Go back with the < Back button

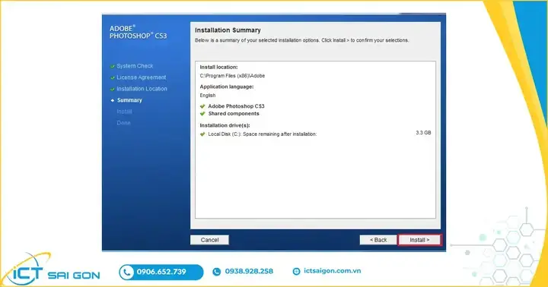pyautogui.click(x=378, y=240)
